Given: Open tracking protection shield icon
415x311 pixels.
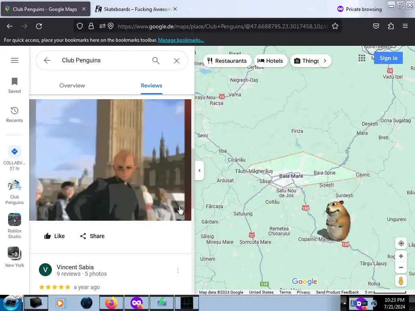Looking at the screenshot, I should (80, 26).
